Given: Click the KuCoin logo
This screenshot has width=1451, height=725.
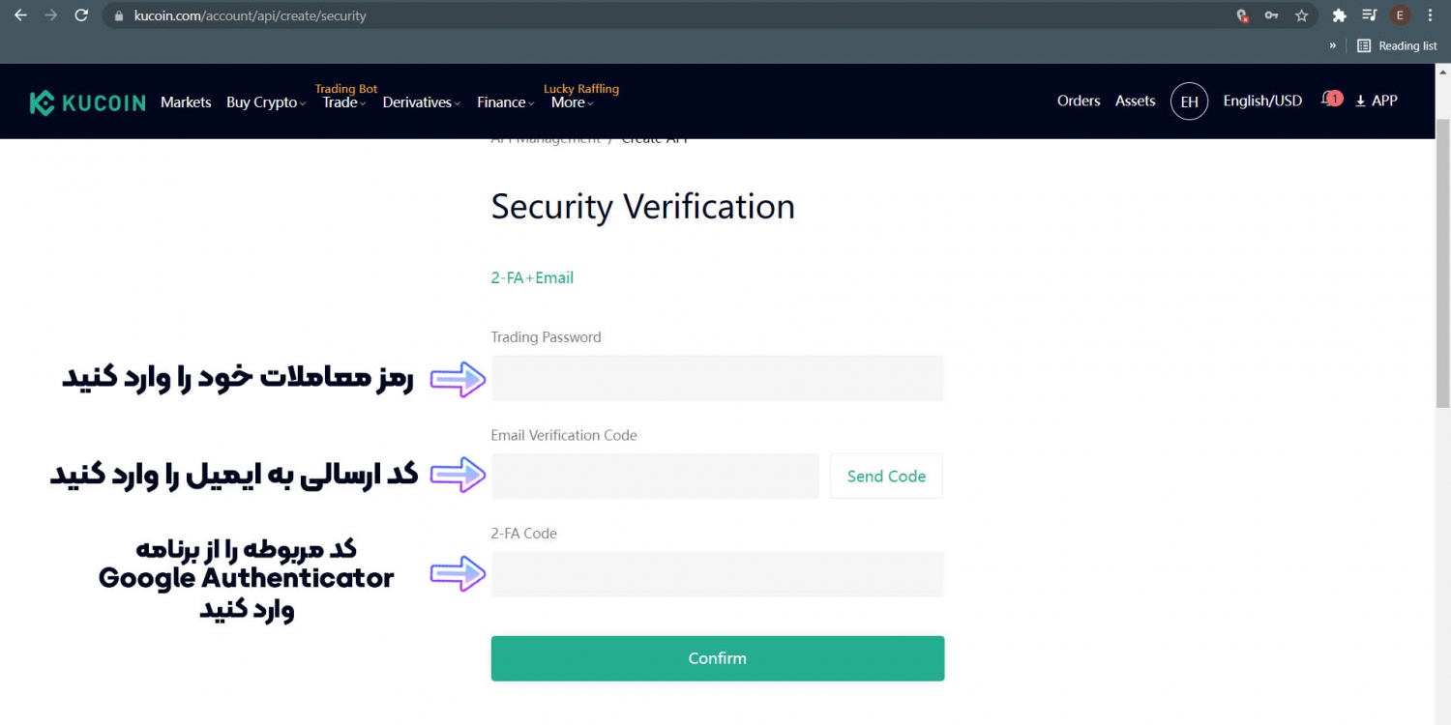Looking at the screenshot, I should [x=88, y=102].
